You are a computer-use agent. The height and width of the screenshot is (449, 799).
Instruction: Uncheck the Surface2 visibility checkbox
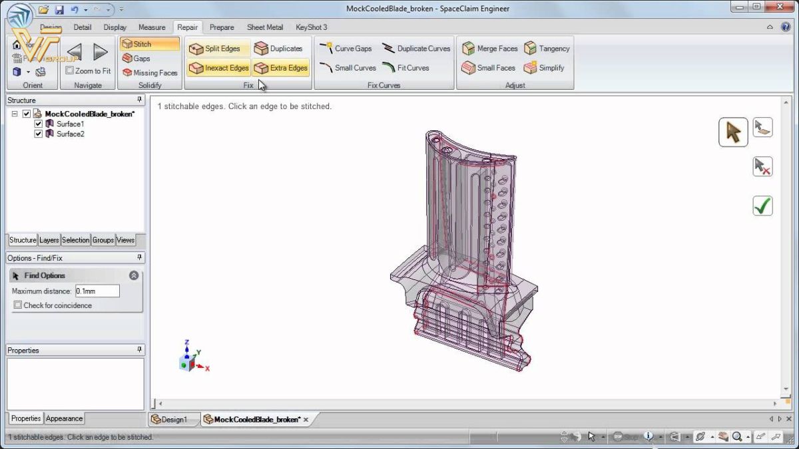tap(38, 134)
